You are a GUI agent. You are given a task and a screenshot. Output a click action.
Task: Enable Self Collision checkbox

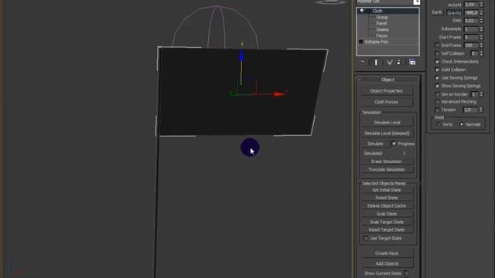pos(437,53)
